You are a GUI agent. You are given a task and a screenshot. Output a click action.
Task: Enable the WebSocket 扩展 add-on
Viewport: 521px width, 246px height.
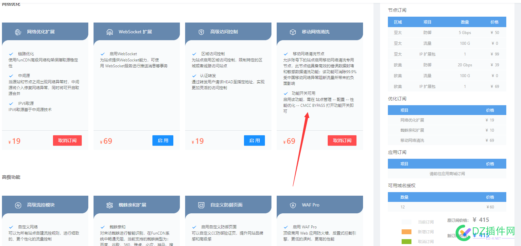163,140
